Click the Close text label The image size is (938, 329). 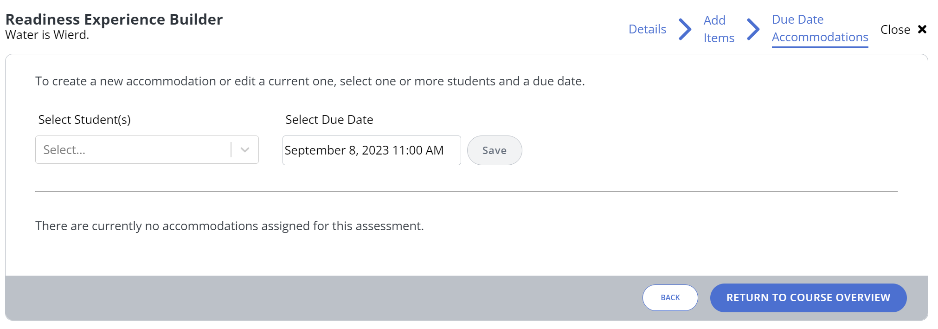tap(895, 30)
